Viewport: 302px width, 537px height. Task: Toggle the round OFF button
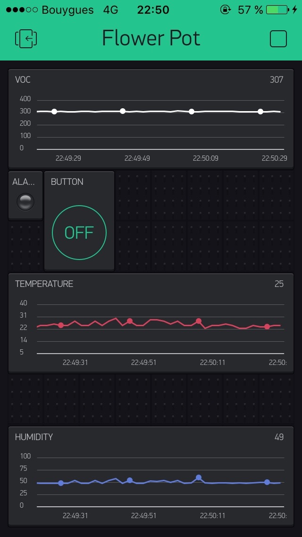point(79,233)
